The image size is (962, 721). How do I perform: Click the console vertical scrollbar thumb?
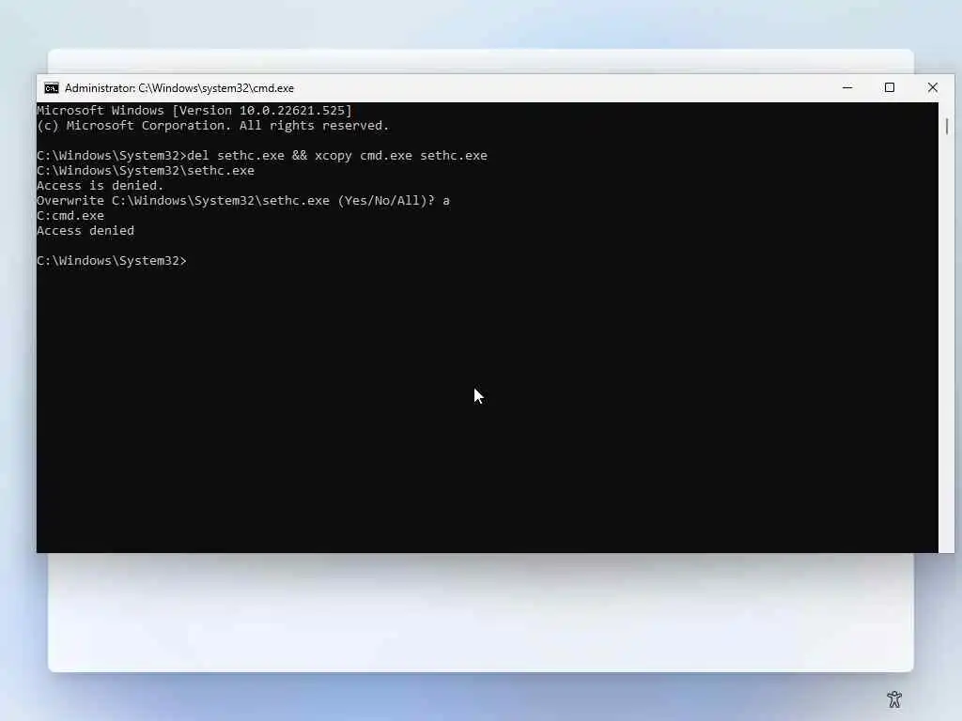pos(947,127)
